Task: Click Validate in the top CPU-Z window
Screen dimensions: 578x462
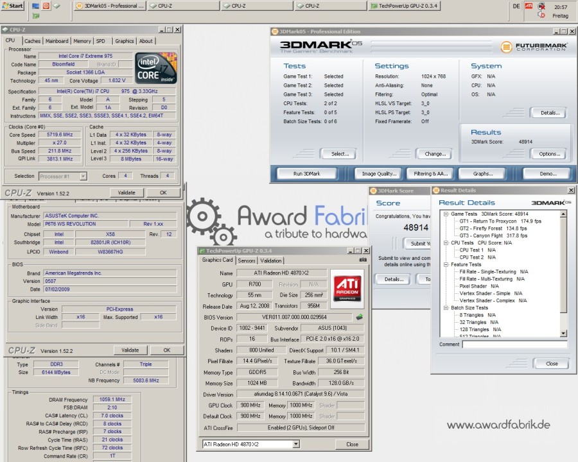Action: click(127, 193)
